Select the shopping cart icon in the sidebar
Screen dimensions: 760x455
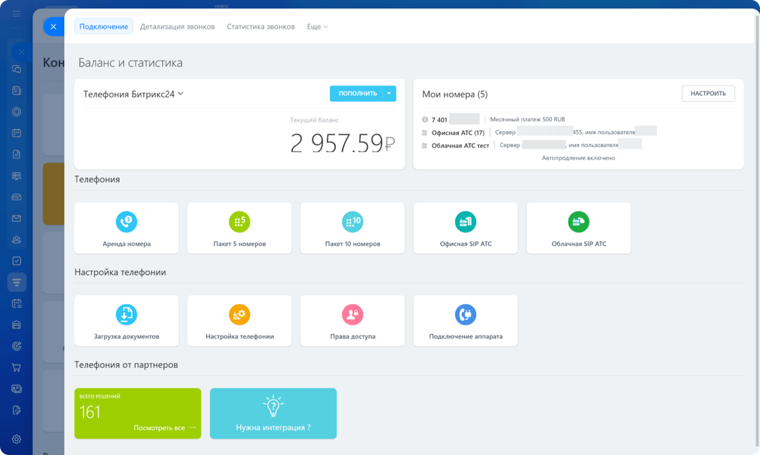[16, 367]
